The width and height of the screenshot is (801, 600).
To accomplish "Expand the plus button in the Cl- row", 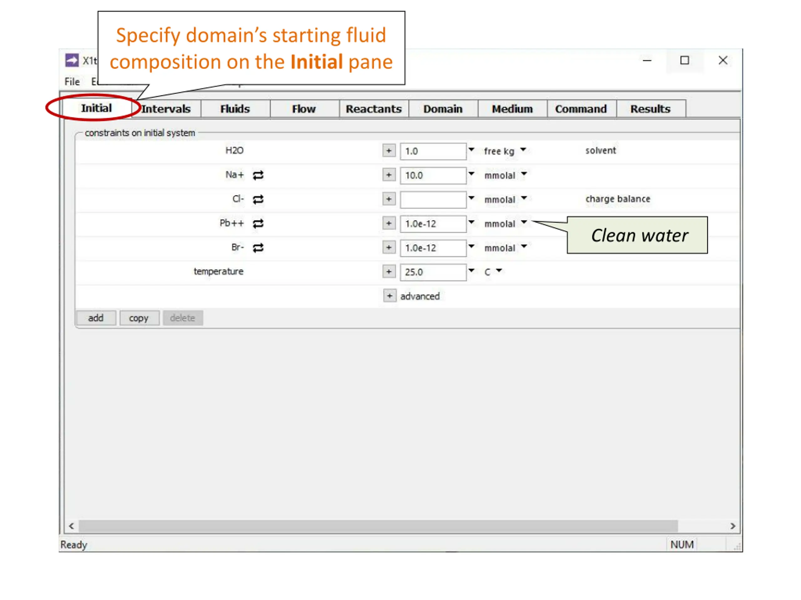I will coord(389,199).
